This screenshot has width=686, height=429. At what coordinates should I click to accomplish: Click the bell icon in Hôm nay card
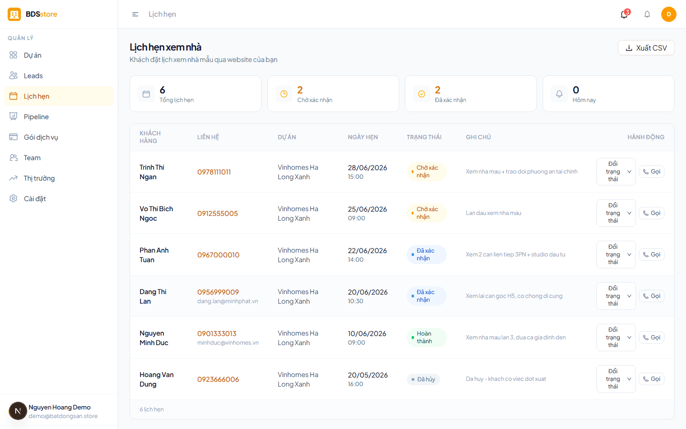click(559, 94)
